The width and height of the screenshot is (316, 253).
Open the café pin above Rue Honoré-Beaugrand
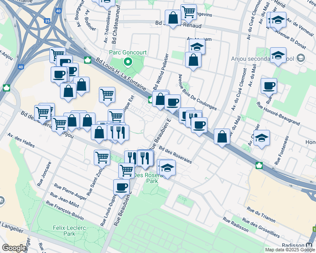point(269,86)
